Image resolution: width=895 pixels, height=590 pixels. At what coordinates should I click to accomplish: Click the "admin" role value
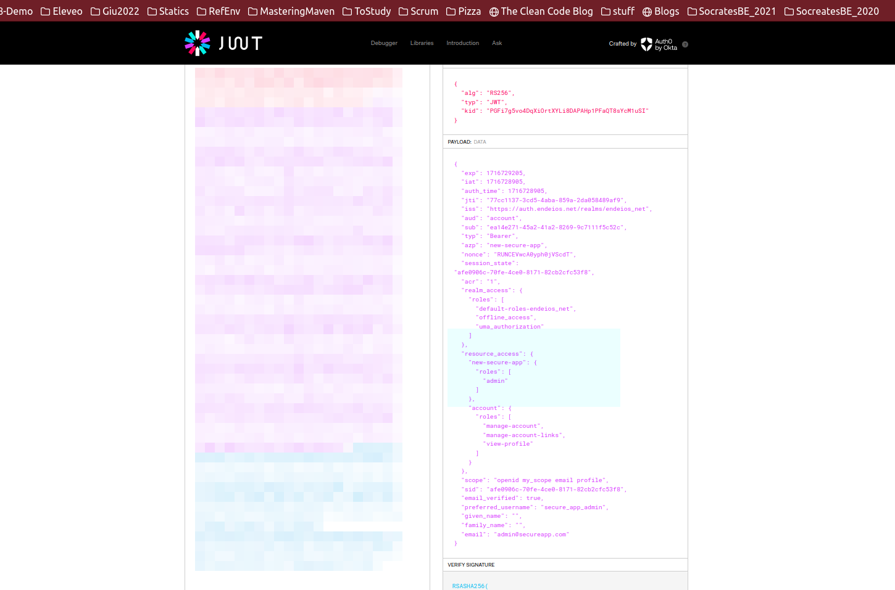pos(495,381)
